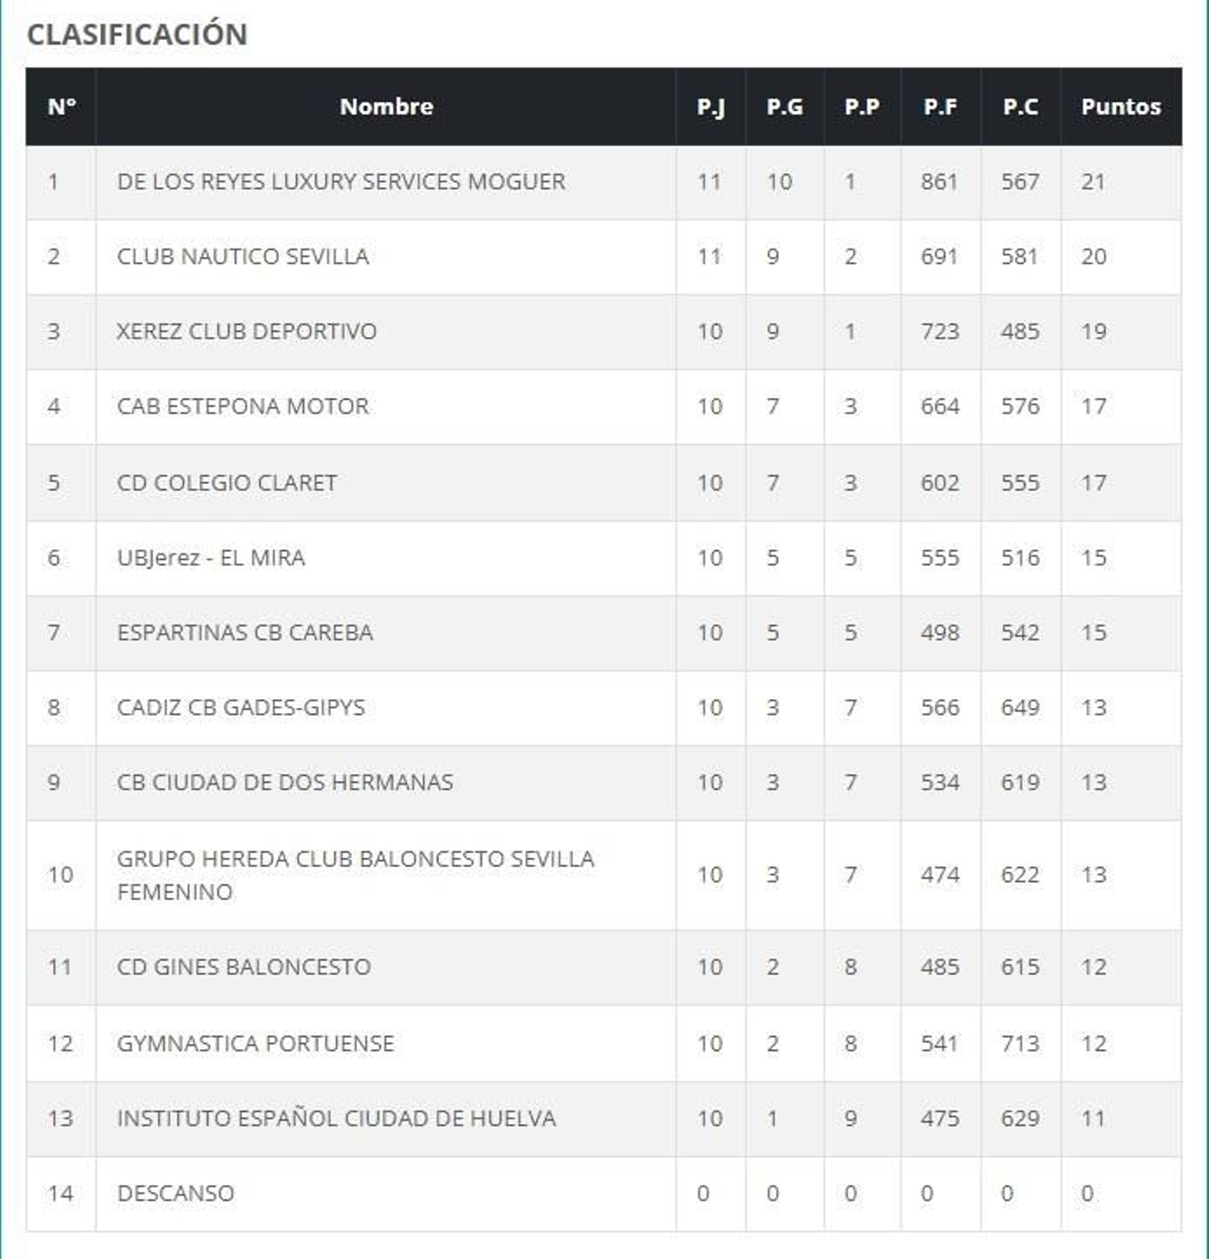Image resolution: width=1209 pixels, height=1259 pixels.
Task: Click UBJerez - EL MIRA team
Action: (211, 558)
